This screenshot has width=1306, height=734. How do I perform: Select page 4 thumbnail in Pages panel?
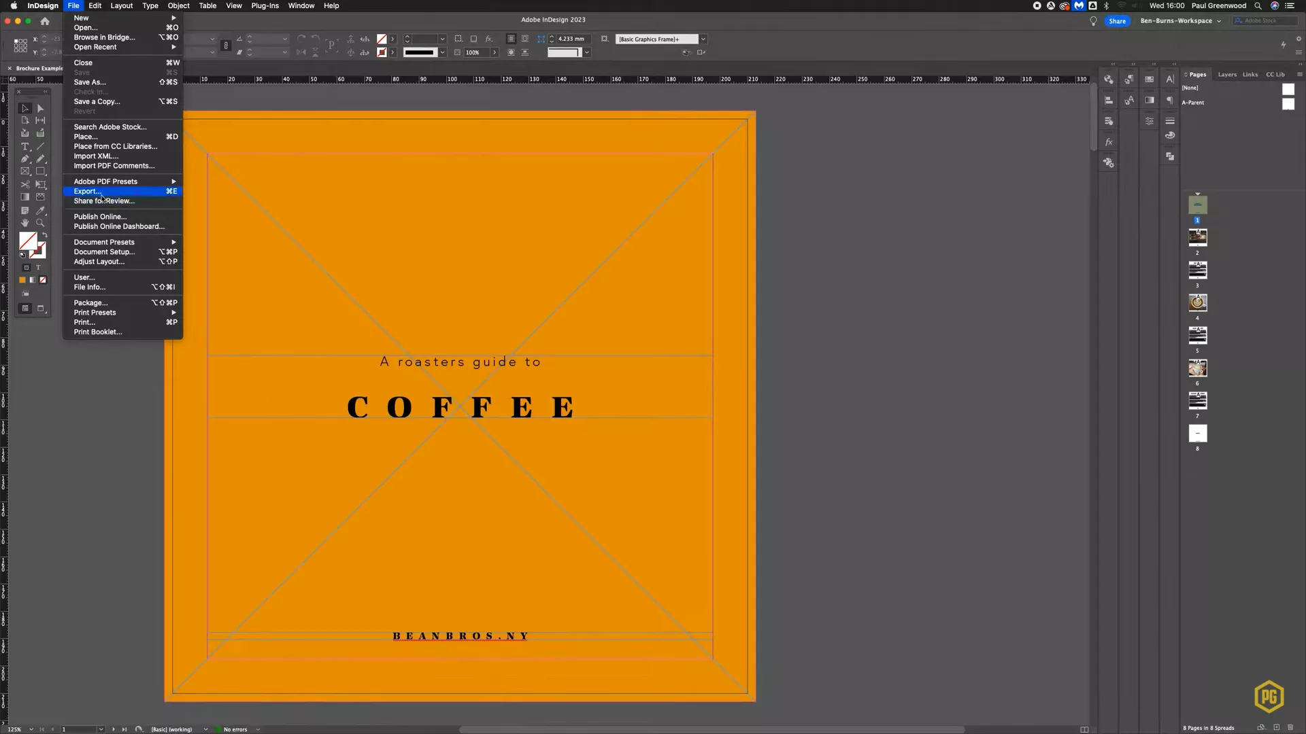click(1197, 303)
